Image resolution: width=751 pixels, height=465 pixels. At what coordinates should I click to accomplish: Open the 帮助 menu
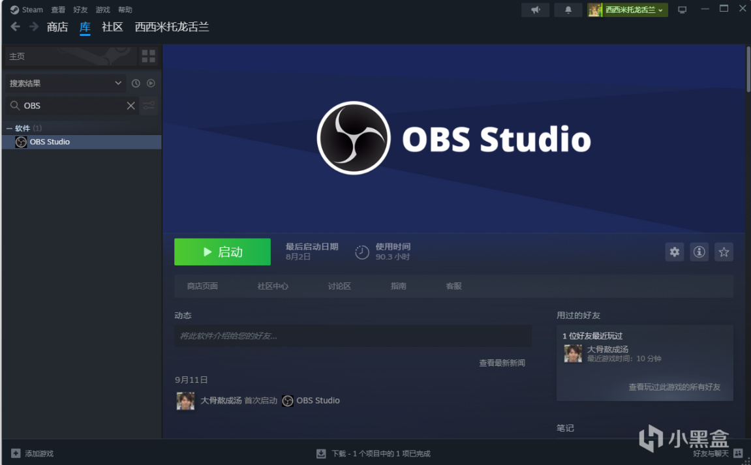[x=125, y=10]
